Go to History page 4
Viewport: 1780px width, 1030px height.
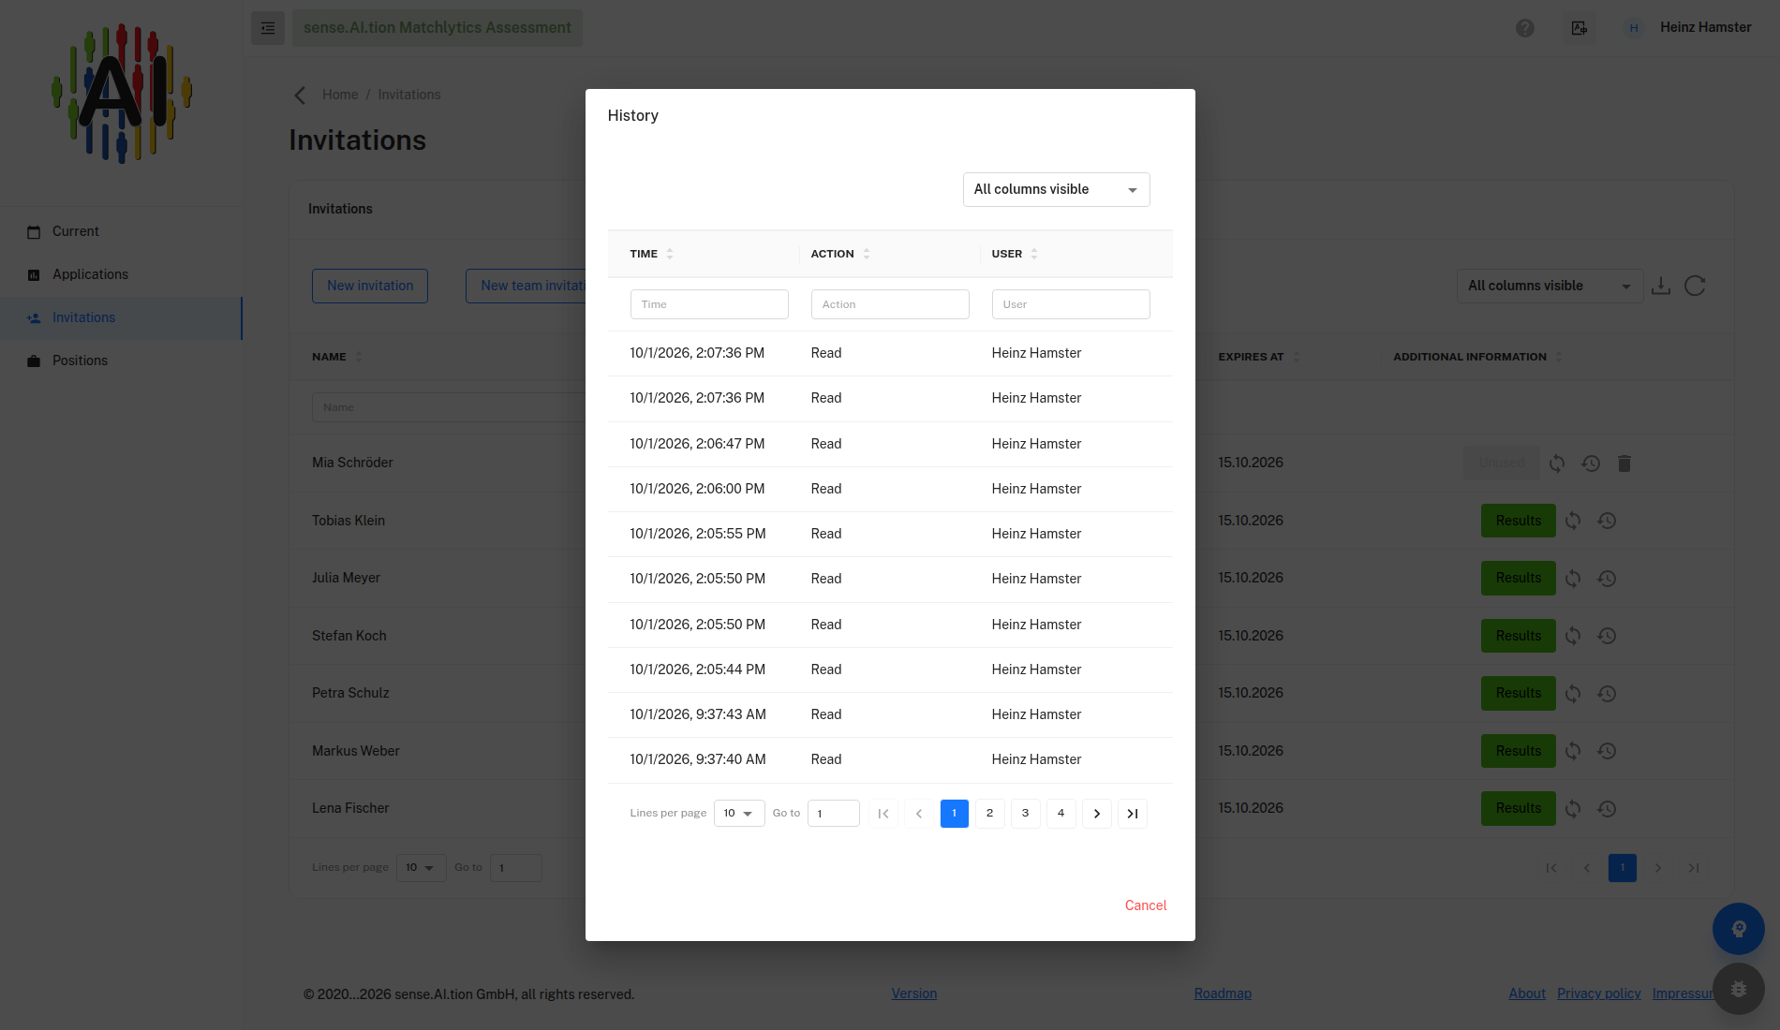1061,814
